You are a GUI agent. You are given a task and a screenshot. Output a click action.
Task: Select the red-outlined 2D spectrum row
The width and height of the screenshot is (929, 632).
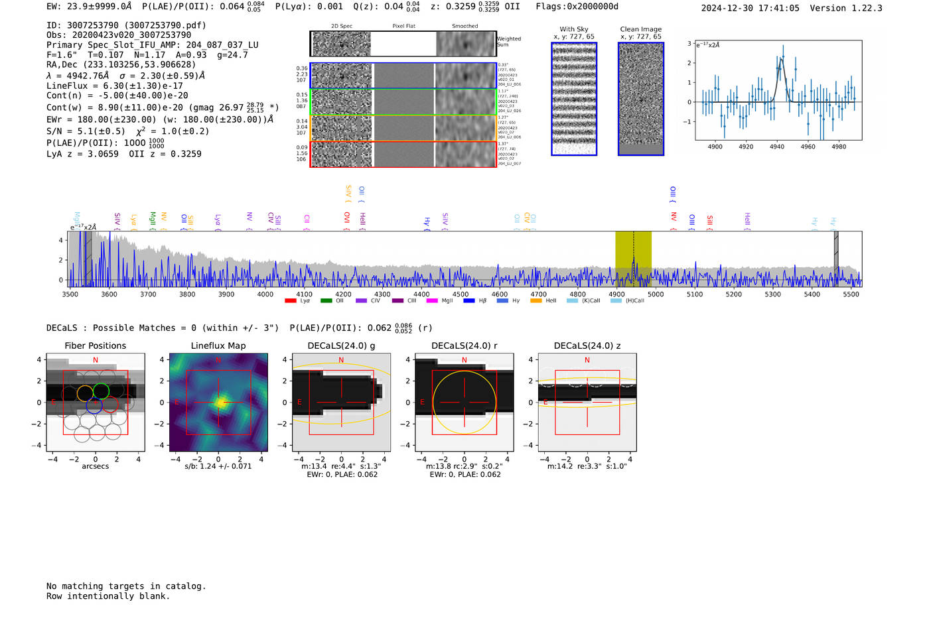[403, 155]
